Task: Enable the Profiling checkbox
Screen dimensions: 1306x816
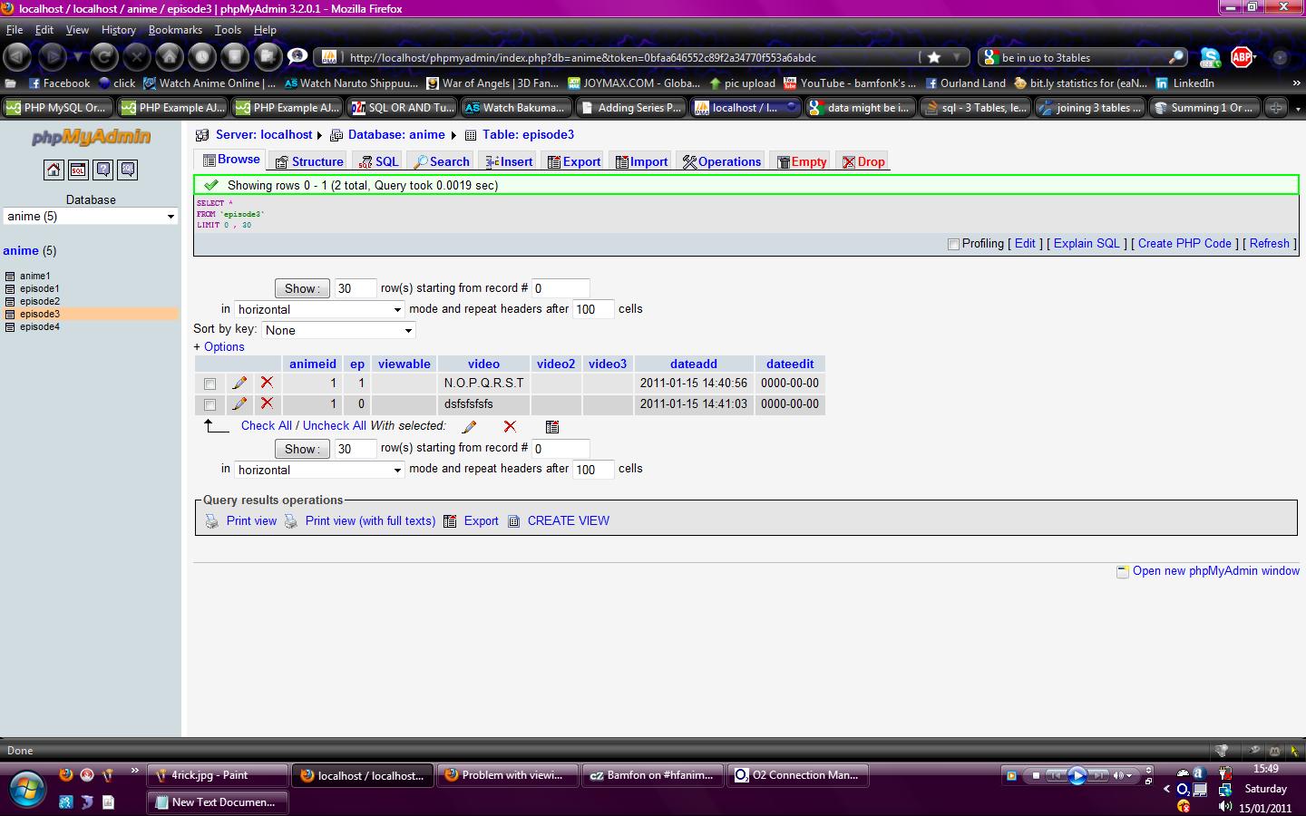Action: coord(953,244)
